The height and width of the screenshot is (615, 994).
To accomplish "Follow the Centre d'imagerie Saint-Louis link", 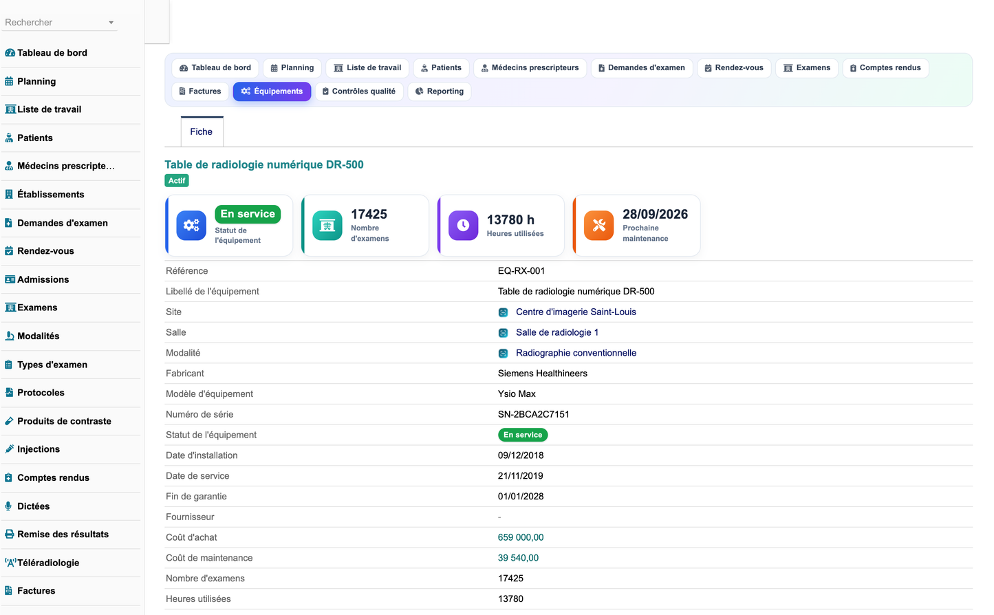I will tap(576, 312).
